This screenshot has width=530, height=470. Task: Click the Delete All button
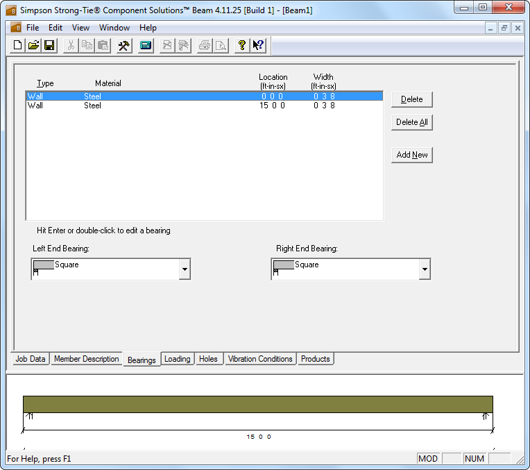(411, 122)
